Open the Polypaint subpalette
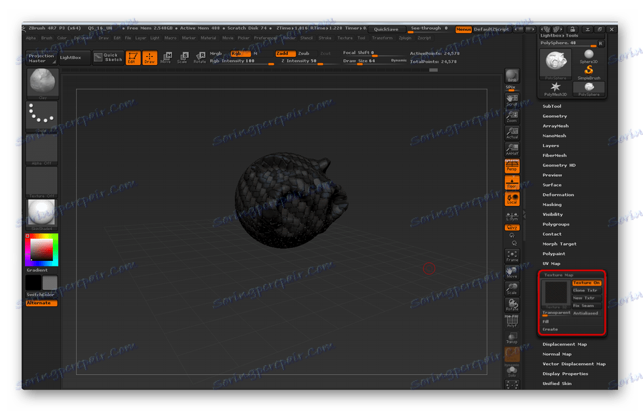 tap(555, 253)
